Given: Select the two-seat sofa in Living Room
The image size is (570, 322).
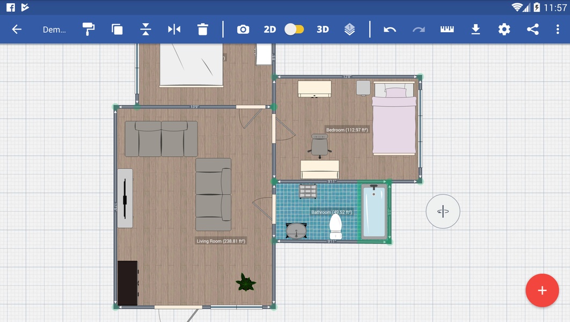Looking at the screenshot, I should click(x=214, y=194).
